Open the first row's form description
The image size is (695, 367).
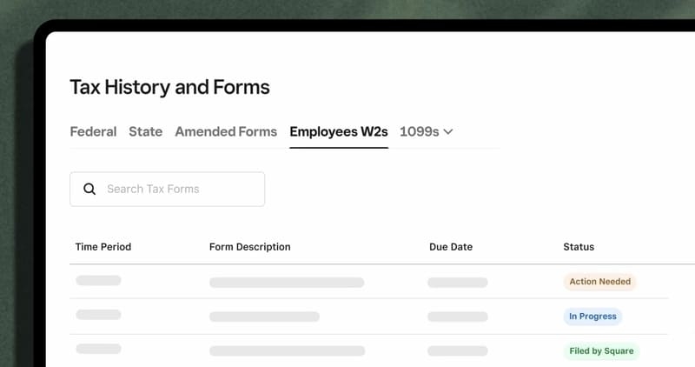[x=287, y=283]
